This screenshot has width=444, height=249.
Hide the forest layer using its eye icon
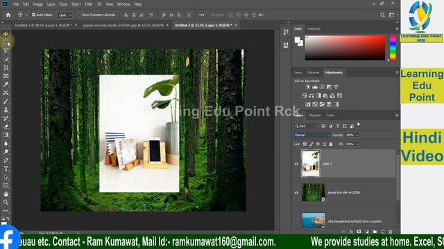pos(296,192)
